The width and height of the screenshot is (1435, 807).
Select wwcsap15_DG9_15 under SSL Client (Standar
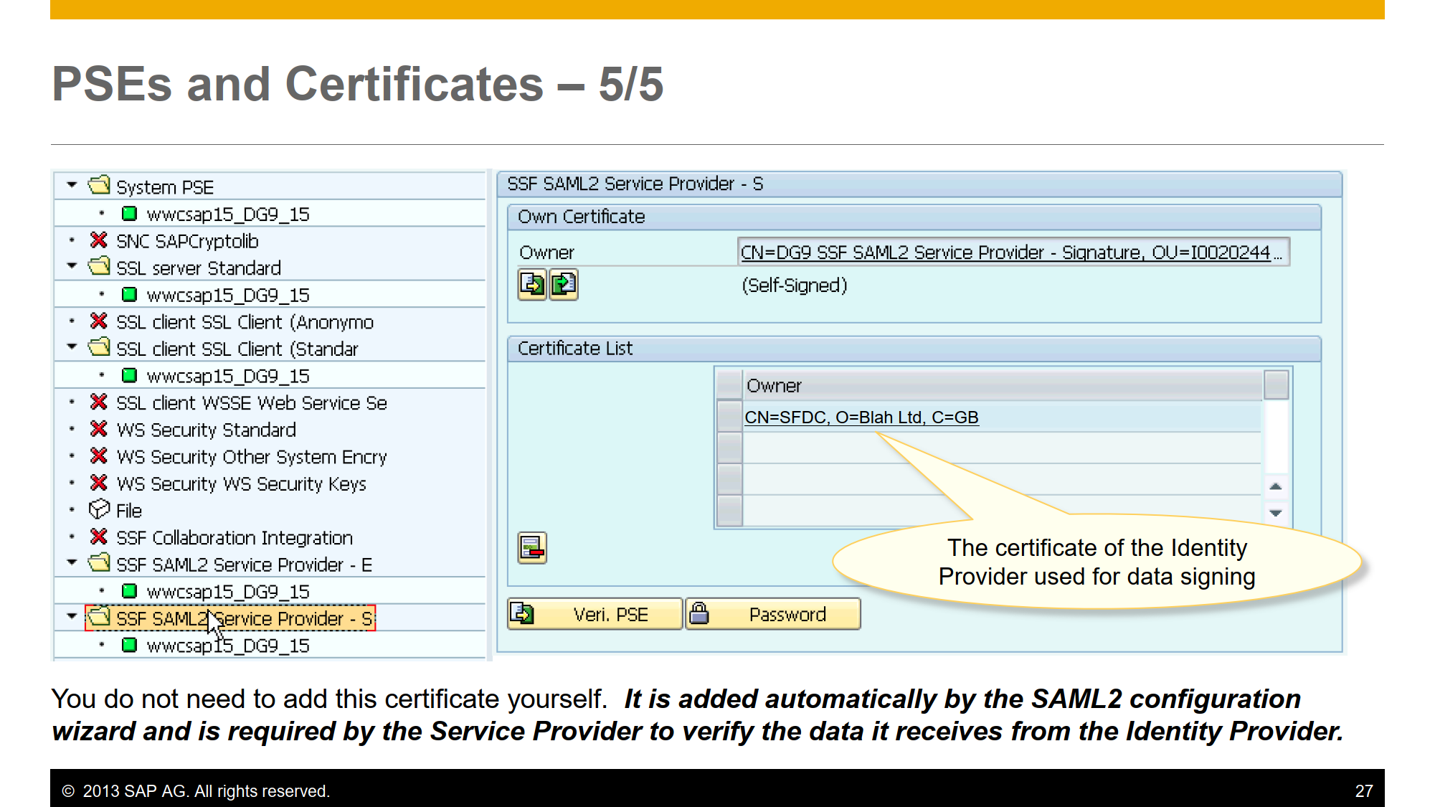228,376
